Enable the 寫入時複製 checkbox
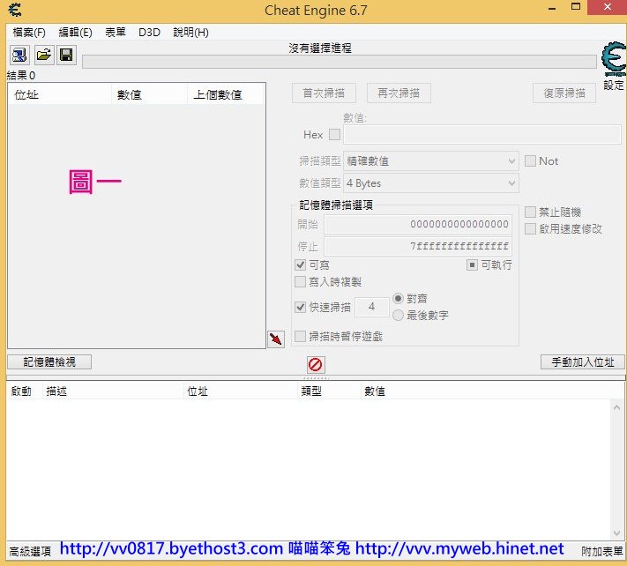The image size is (627, 566). 300,282
